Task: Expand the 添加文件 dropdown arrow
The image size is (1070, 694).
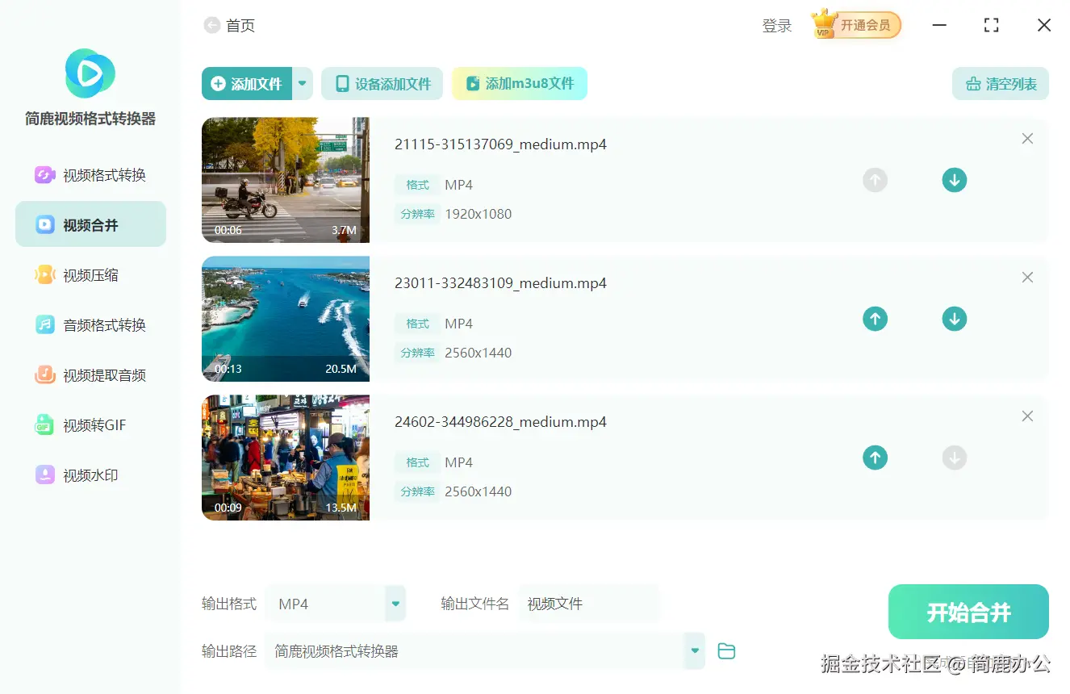Action: tap(303, 83)
